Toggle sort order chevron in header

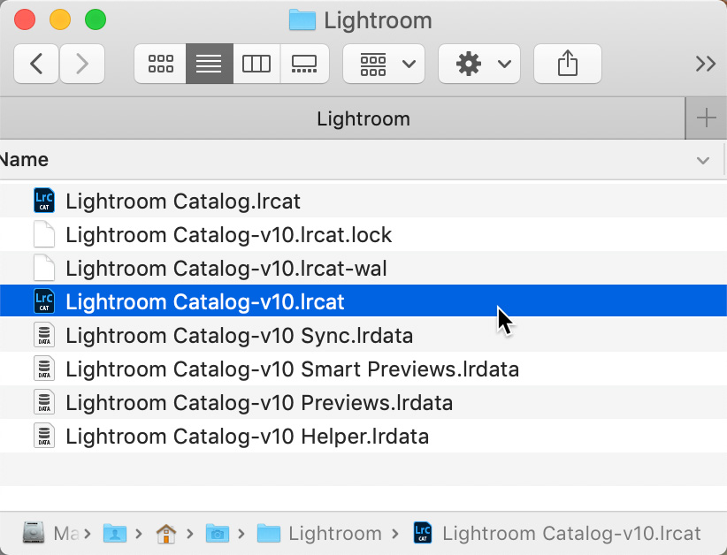[x=703, y=161]
